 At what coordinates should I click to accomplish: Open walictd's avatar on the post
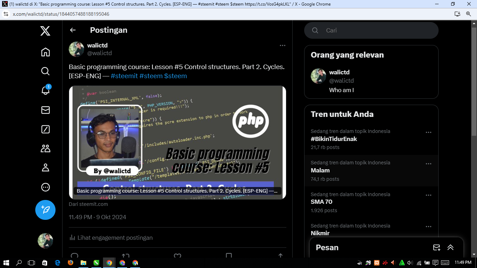[x=76, y=49]
